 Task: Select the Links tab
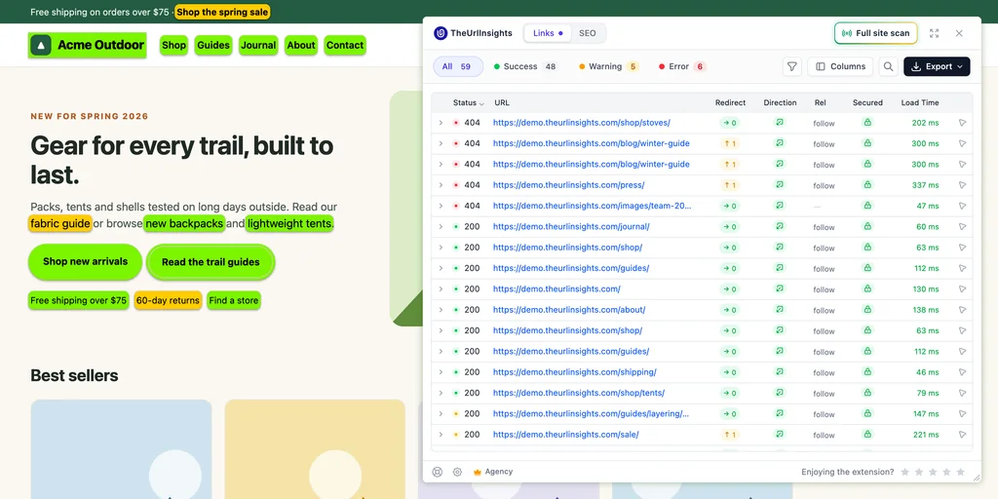[548, 33]
